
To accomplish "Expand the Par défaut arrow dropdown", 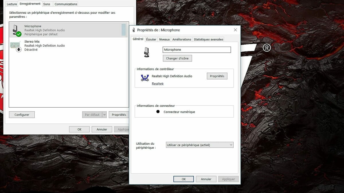I will coord(104,115).
